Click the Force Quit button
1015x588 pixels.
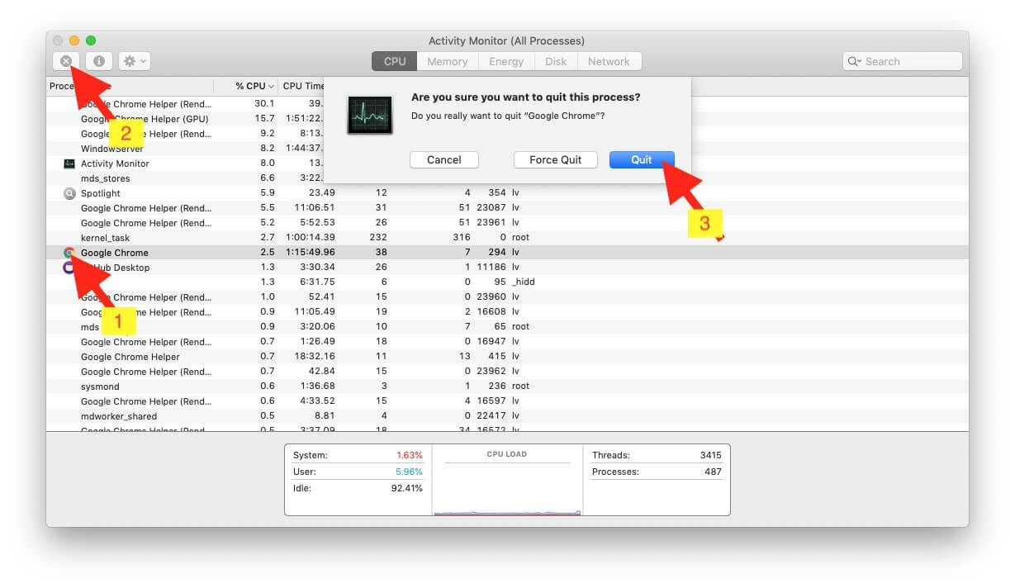pyautogui.click(x=556, y=159)
